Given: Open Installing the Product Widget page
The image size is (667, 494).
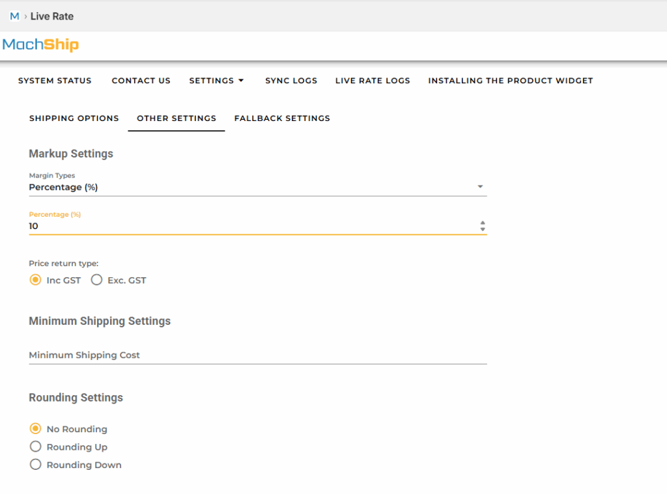Looking at the screenshot, I should tap(510, 81).
